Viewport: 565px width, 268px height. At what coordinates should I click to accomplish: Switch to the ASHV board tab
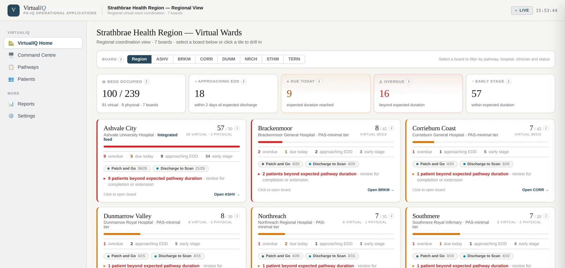pos(162,59)
